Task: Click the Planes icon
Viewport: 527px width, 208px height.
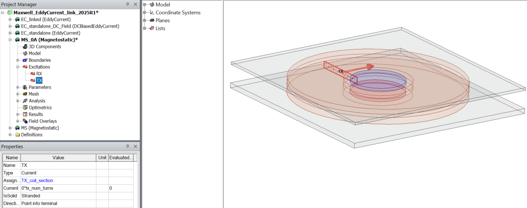Action: (x=152, y=20)
